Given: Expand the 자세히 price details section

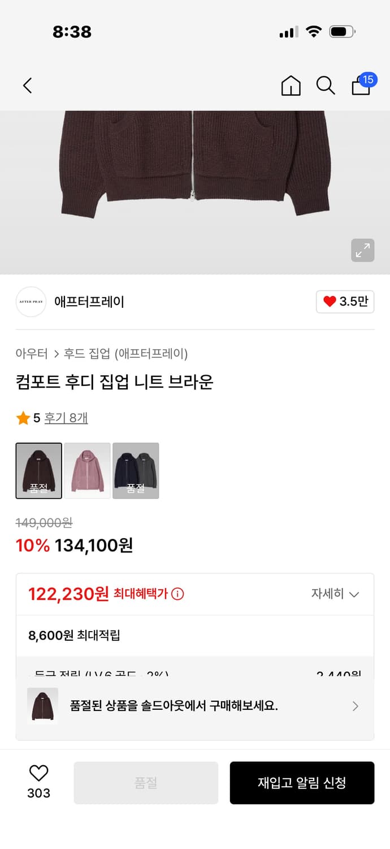Looking at the screenshot, I should click(x=336, y=594).
